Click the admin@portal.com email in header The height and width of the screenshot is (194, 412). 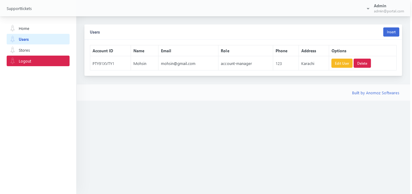(x=389, y=11)
